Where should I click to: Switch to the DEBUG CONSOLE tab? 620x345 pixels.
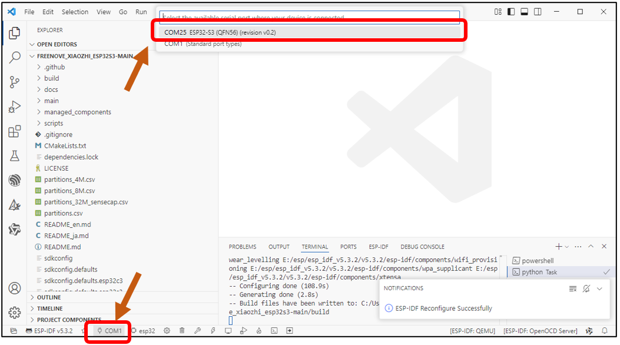click(x=422, y=247)
